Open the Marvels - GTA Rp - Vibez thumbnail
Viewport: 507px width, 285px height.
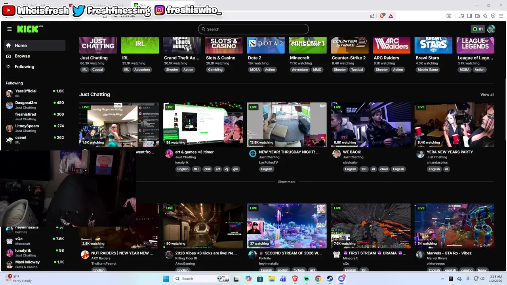454,226
